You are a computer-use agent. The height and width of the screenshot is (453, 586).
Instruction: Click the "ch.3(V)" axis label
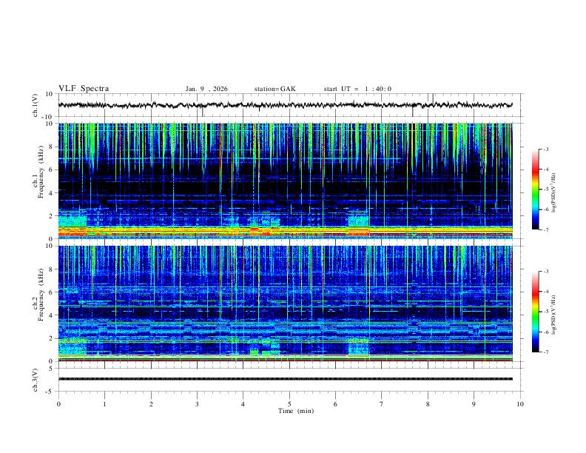tap(36, 380)
